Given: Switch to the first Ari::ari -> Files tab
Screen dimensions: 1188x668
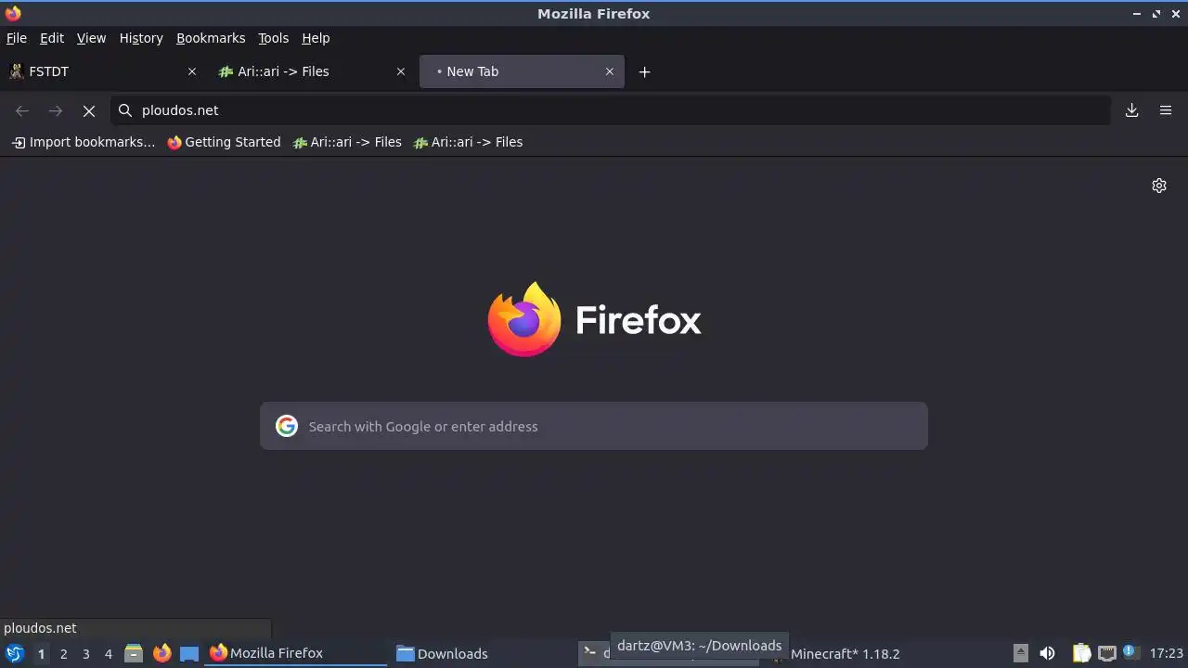Looking at the screenshot, I should (313, 71).
